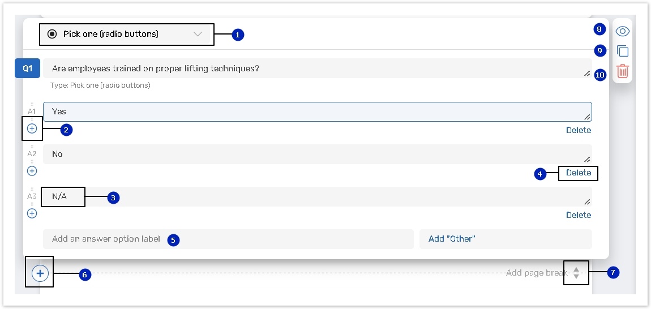
Task: Click plus icon under answer A1
Action: point(32,128)
